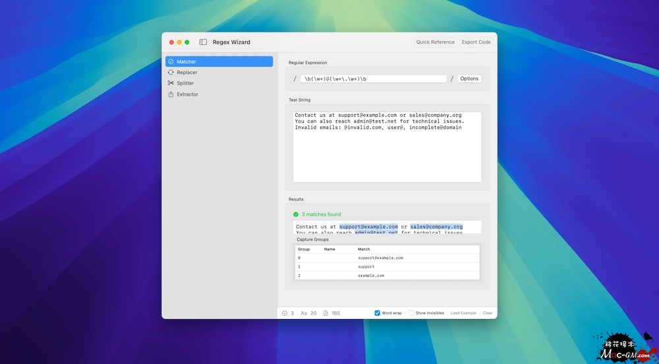
Task: Open the regex Options menu
Action: click(469, 78)
